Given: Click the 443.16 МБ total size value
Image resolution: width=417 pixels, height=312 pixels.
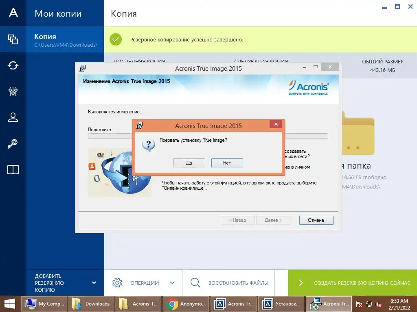Looking at the screenshot, I should click(382, 70).
